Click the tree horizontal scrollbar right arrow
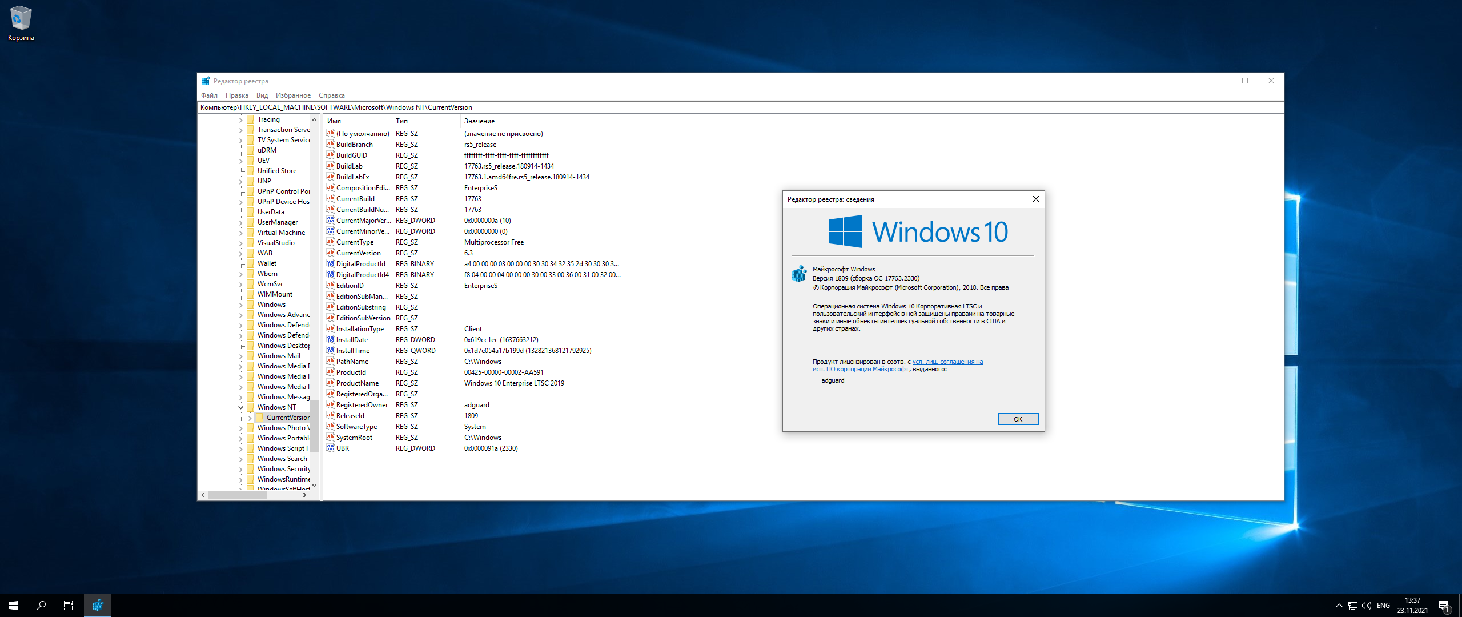 [x=305, y=495]
